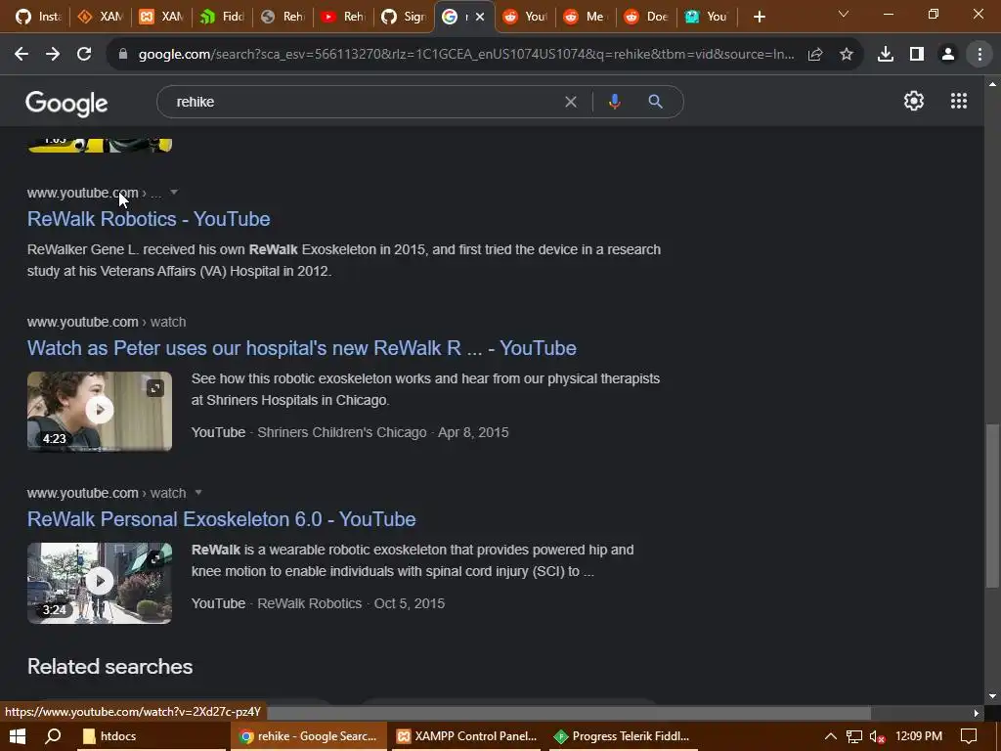Open ReWalk Robotics - YouTube result

[x=149, y=219]
